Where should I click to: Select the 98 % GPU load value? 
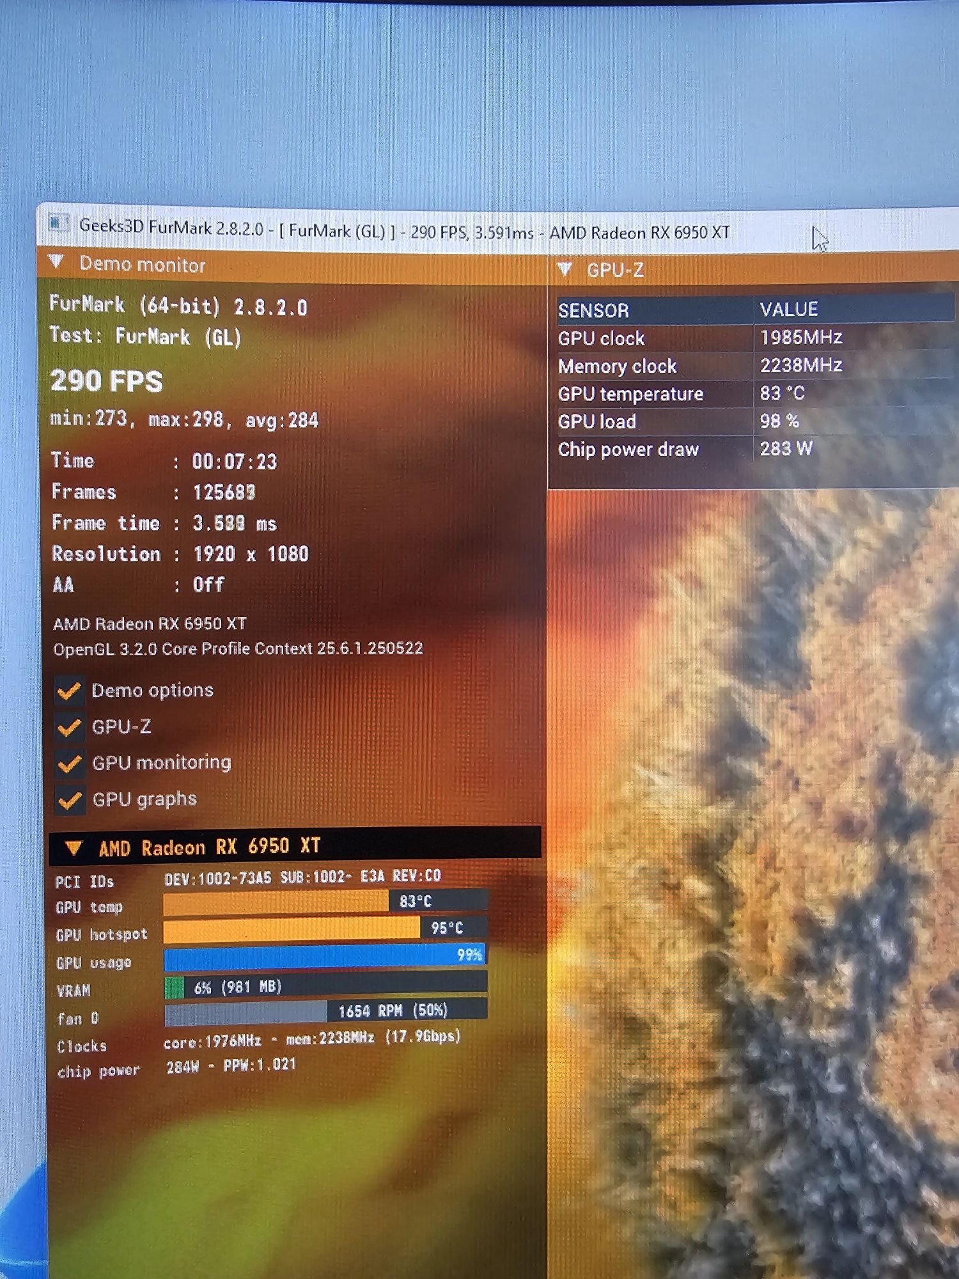point(779,421)
